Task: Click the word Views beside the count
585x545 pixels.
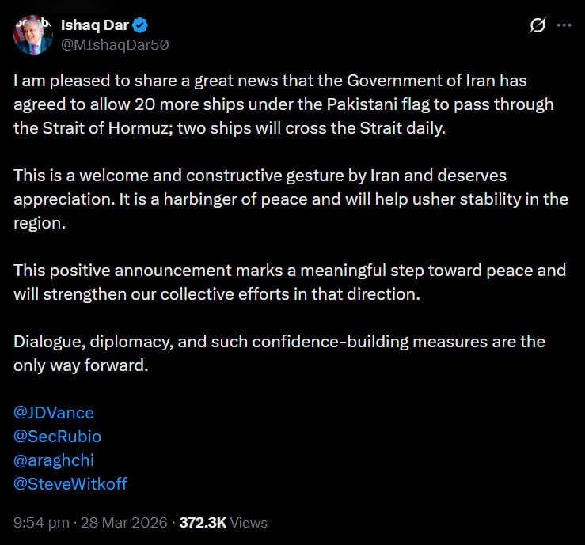Action: coord(249,523)
